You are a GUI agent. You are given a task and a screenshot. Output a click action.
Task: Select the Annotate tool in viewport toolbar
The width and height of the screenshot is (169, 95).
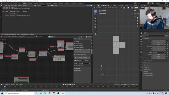95,31
